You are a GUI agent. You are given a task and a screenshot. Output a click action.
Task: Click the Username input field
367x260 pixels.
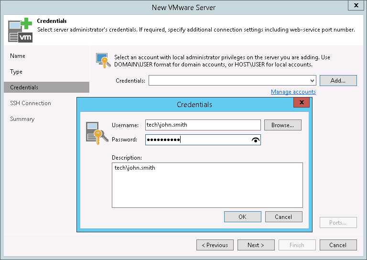[x=203, y=125]
